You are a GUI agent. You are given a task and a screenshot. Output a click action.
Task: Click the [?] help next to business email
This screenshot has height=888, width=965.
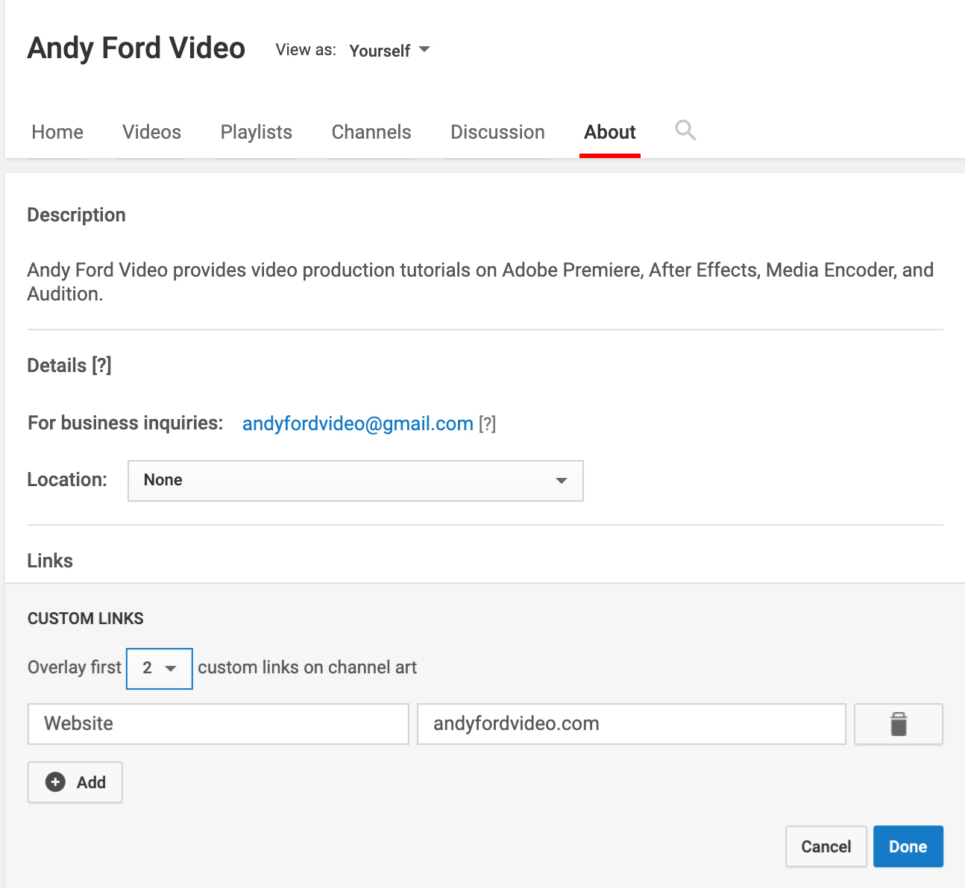tap(487, 424)
